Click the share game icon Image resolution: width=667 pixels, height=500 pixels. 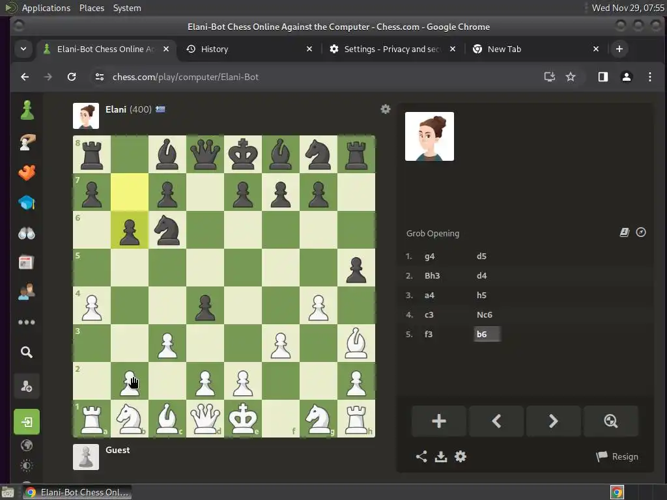421,456
